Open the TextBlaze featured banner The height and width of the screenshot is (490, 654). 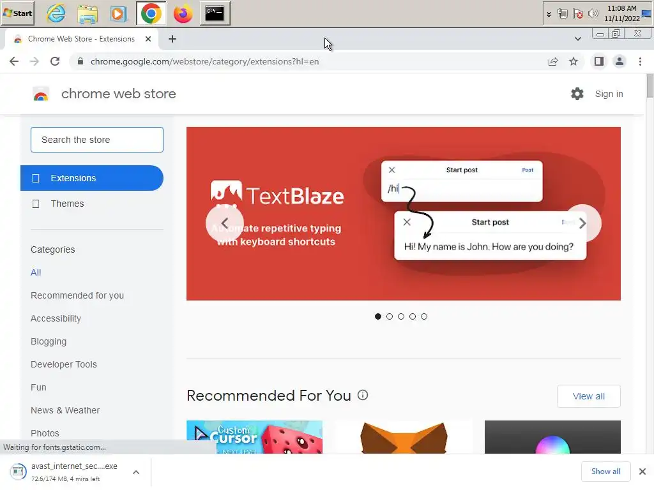point(404,213)
